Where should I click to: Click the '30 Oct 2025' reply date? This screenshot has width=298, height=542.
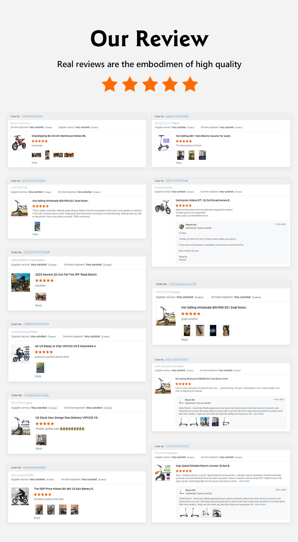281,490
